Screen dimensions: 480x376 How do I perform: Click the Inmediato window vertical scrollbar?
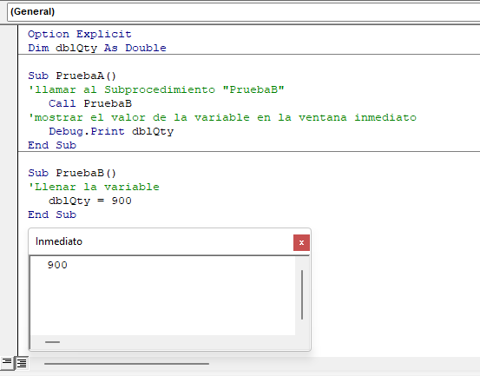point(302,294)
